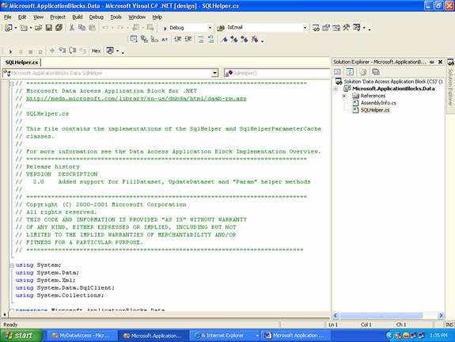Image resolution: width=455 pixels, height=342 pixels.
Task: Open the Debug configuration dropdown
Action: coord(210,28)
